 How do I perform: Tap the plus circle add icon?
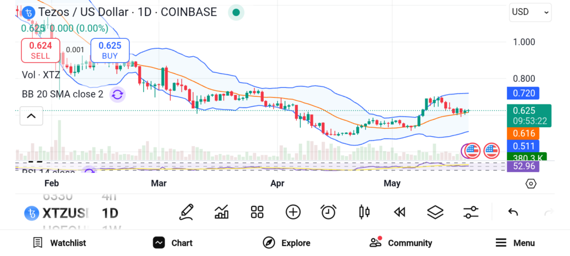click(293, 212)
